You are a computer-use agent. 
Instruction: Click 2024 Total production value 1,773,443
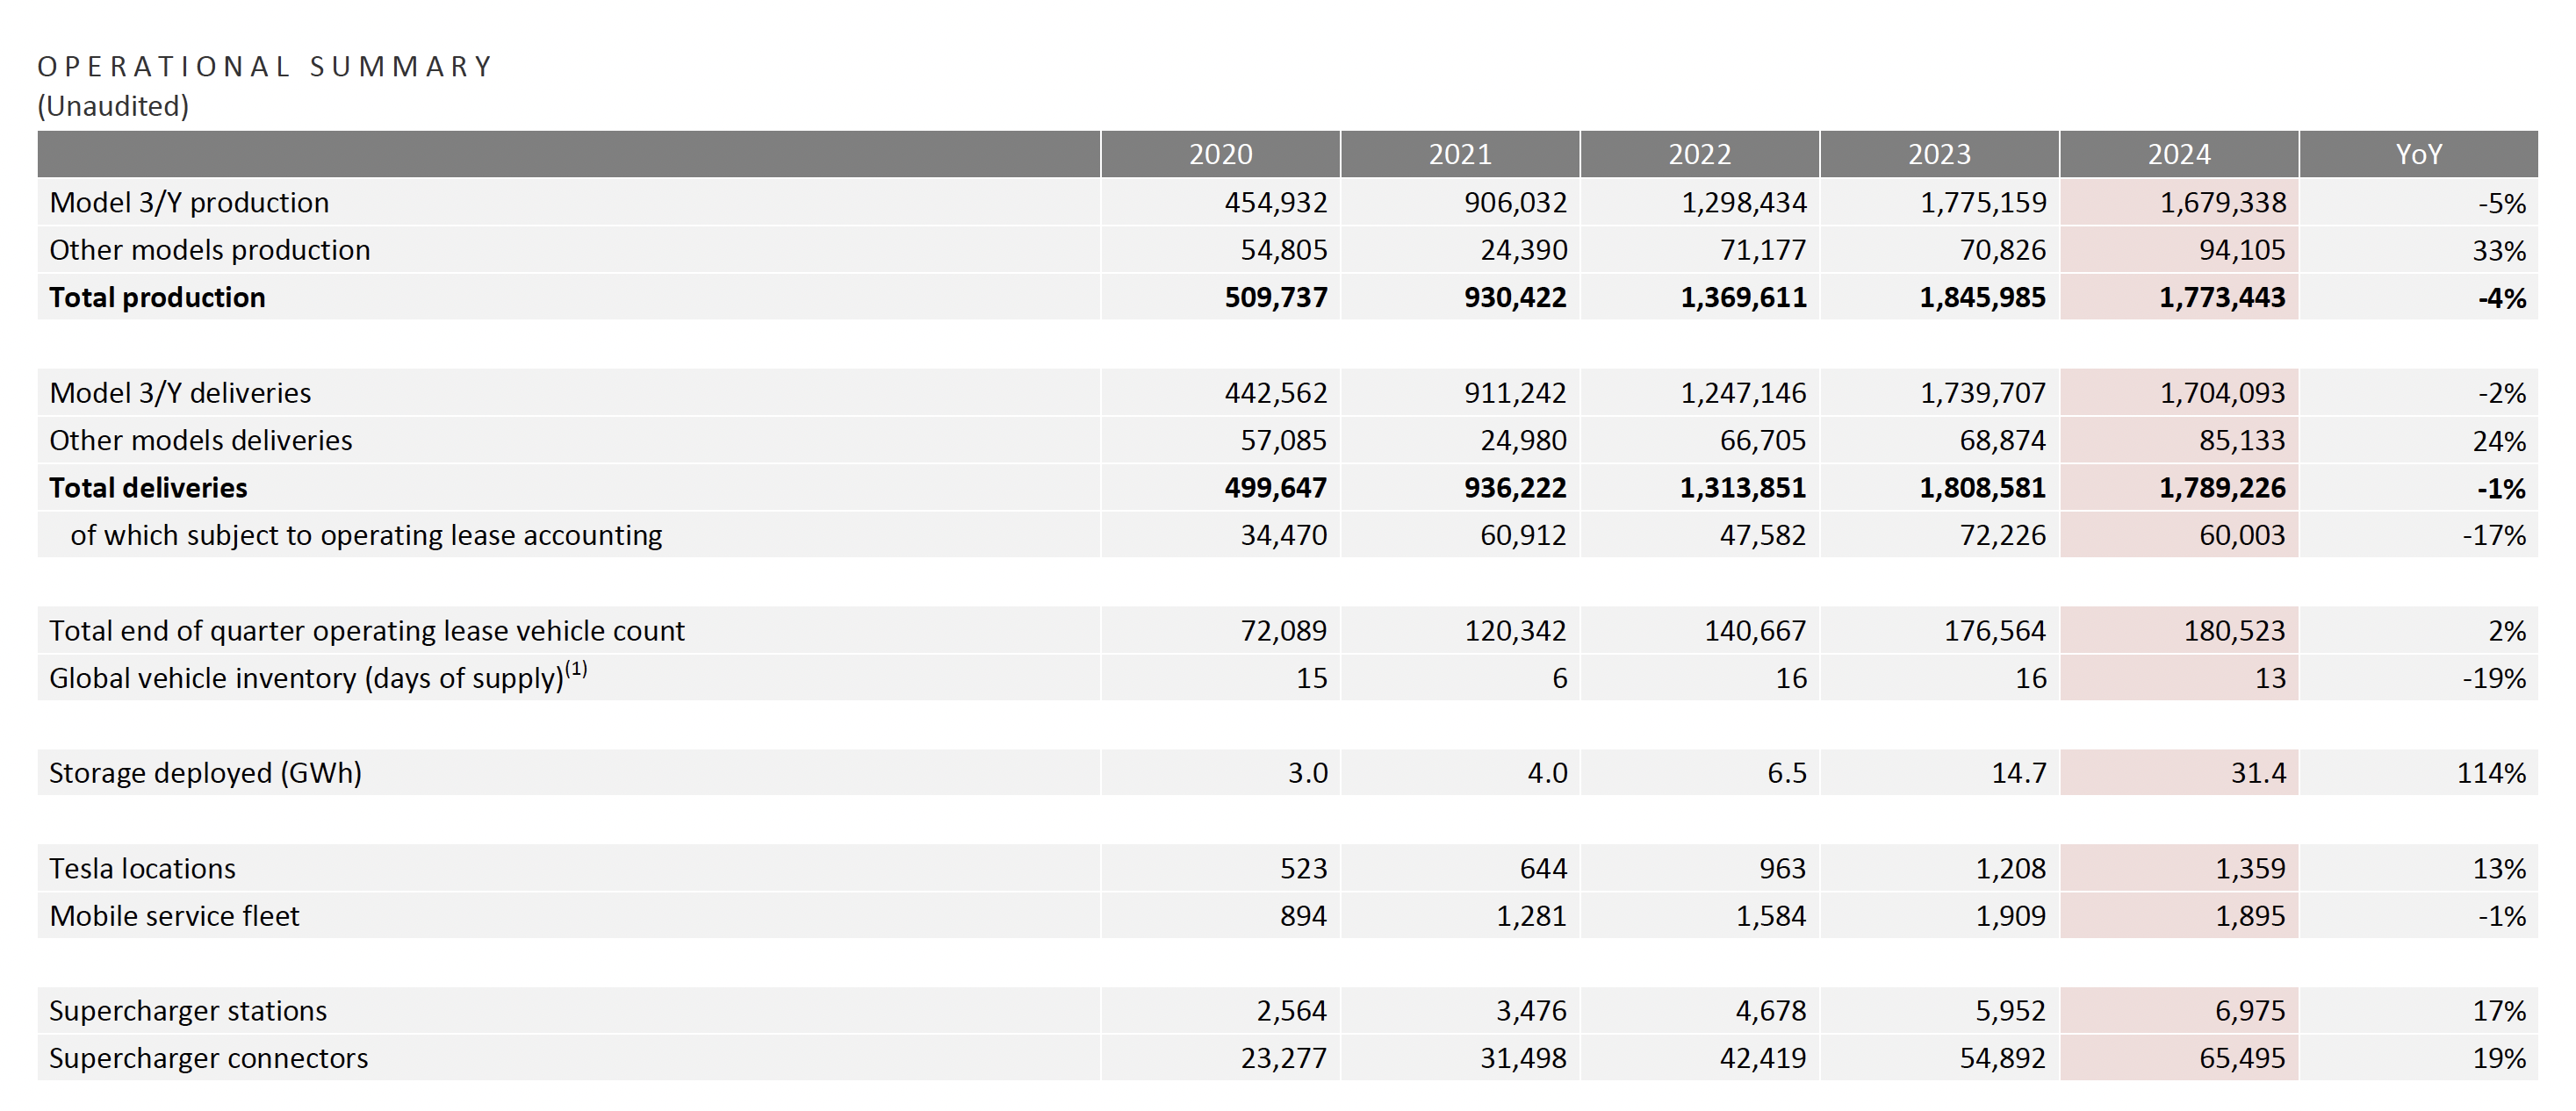2222,297
